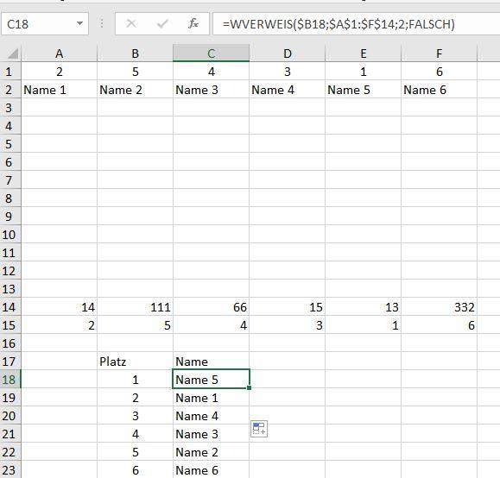
Task: Click cell F14 with value 332
Action: tap(439, 307)
